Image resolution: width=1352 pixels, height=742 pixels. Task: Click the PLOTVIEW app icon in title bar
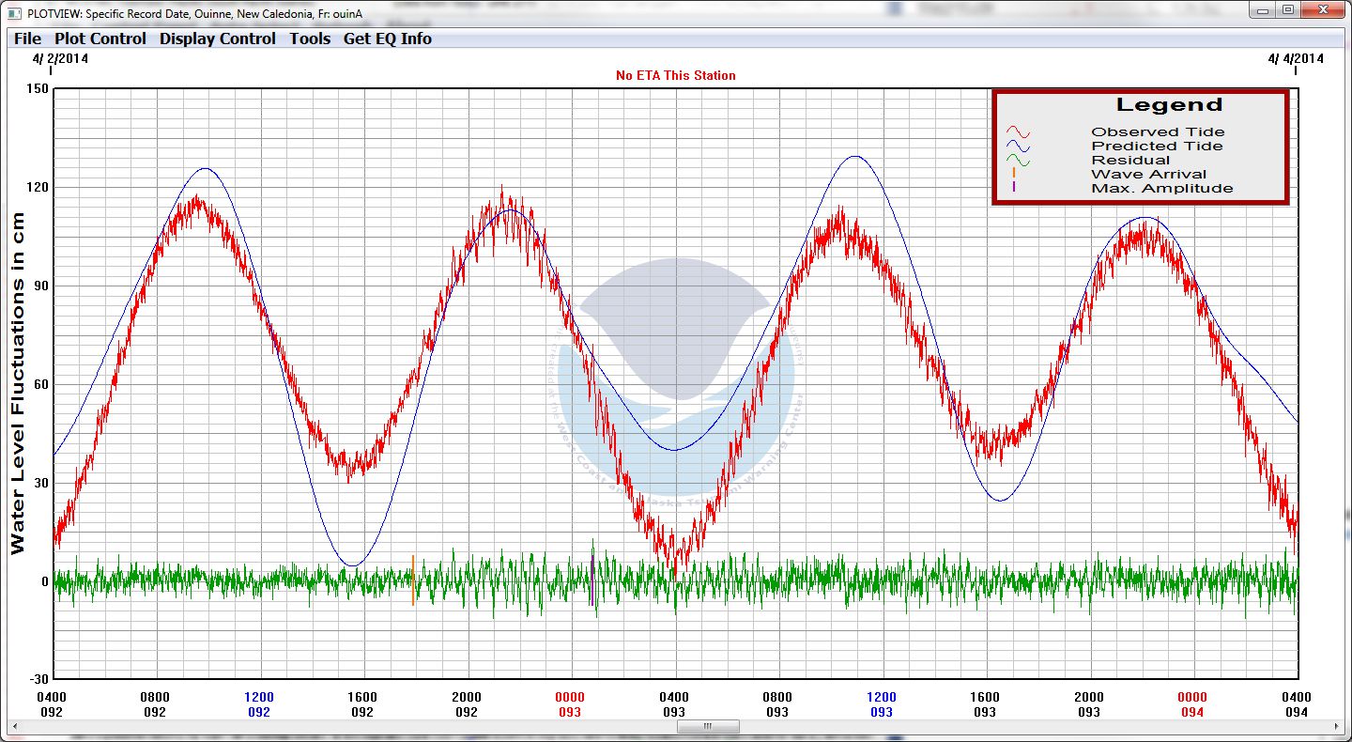(x=13, y=13)
